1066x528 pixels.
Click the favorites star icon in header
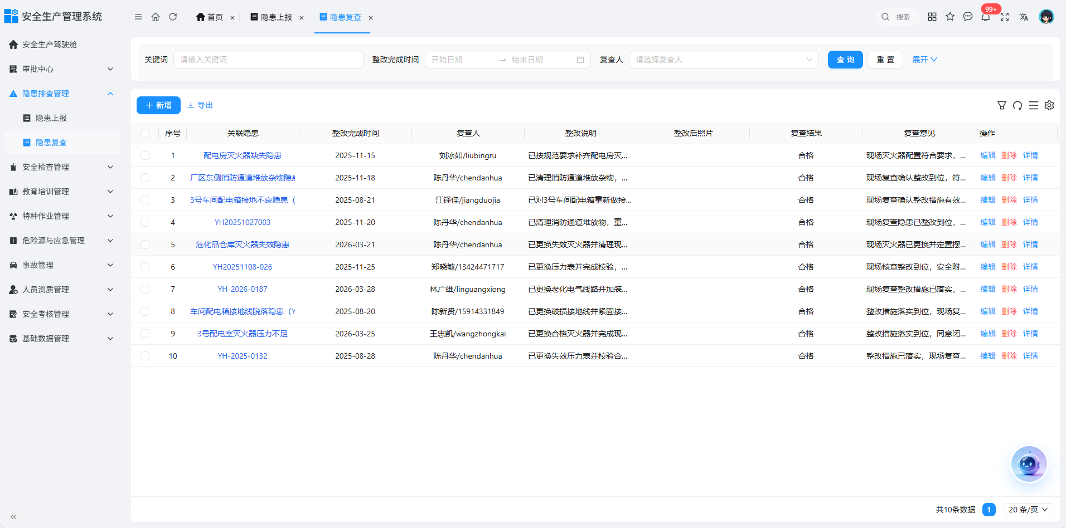click(950, 17)
